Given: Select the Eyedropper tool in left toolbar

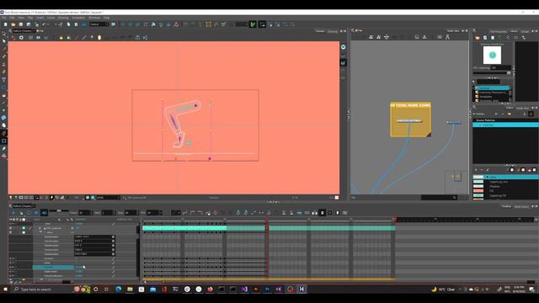Looking at the screenshot, I should [4, 148].
